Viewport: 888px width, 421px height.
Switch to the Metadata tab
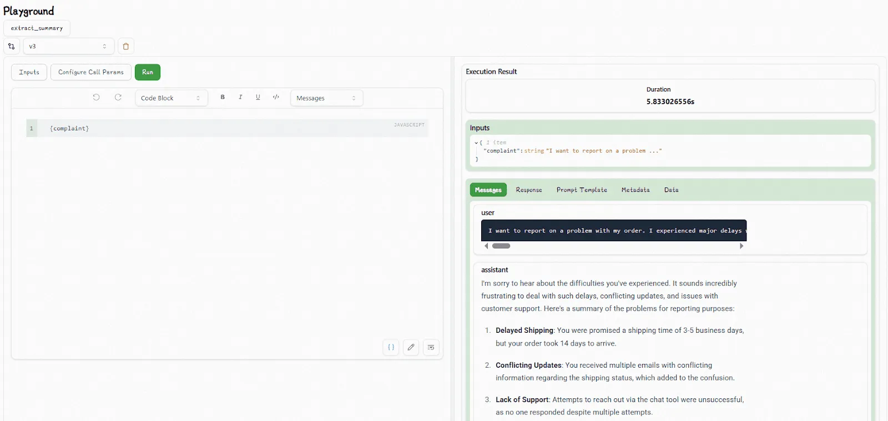coord(635,190)
